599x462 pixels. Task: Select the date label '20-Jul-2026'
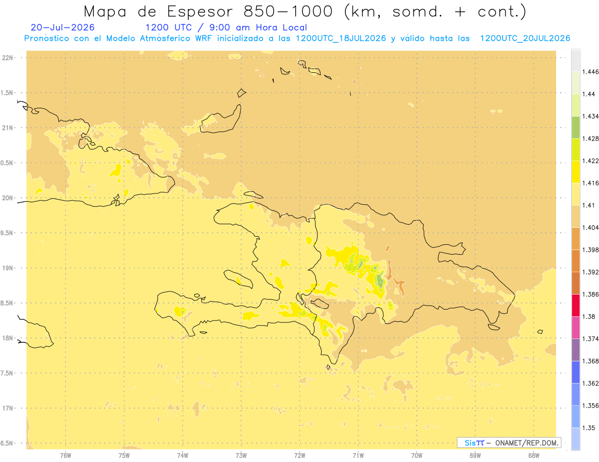pyautogui.click(x=62, y=27)
